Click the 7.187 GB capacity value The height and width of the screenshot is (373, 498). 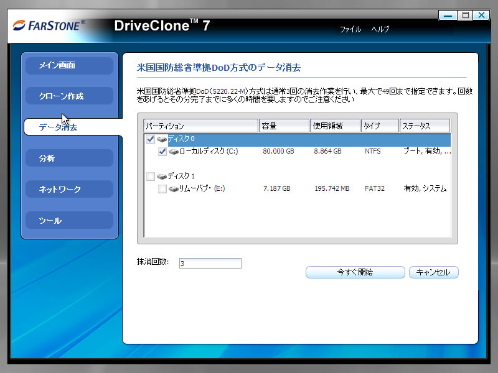pyautogui.click(x=276, y=189)
